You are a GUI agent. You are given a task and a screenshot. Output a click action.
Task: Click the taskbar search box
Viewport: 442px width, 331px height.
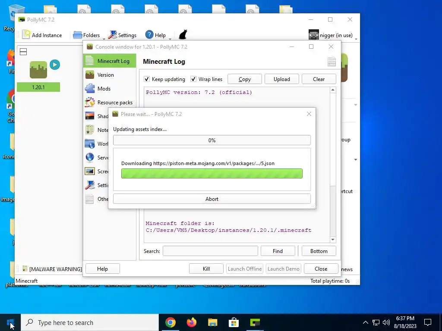point(90,322)
